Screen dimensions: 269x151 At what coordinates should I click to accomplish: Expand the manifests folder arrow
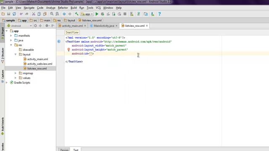point(11,36)
